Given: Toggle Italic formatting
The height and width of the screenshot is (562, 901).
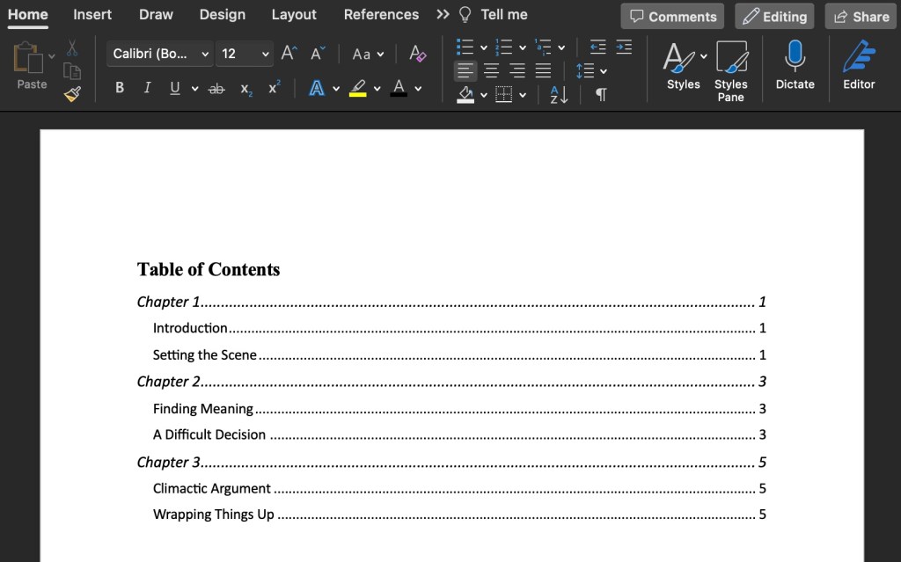Looking at the screenshot, I should coord(147,88).
